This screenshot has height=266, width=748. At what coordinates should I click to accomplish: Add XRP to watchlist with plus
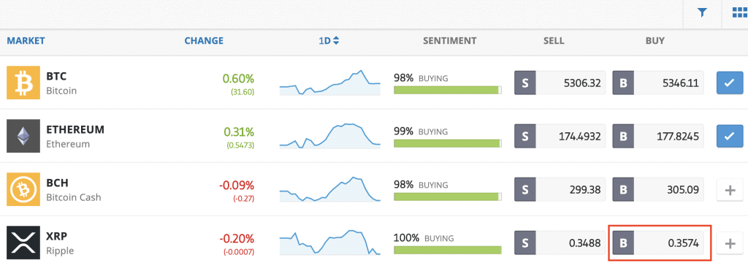(x=730, y=243)
